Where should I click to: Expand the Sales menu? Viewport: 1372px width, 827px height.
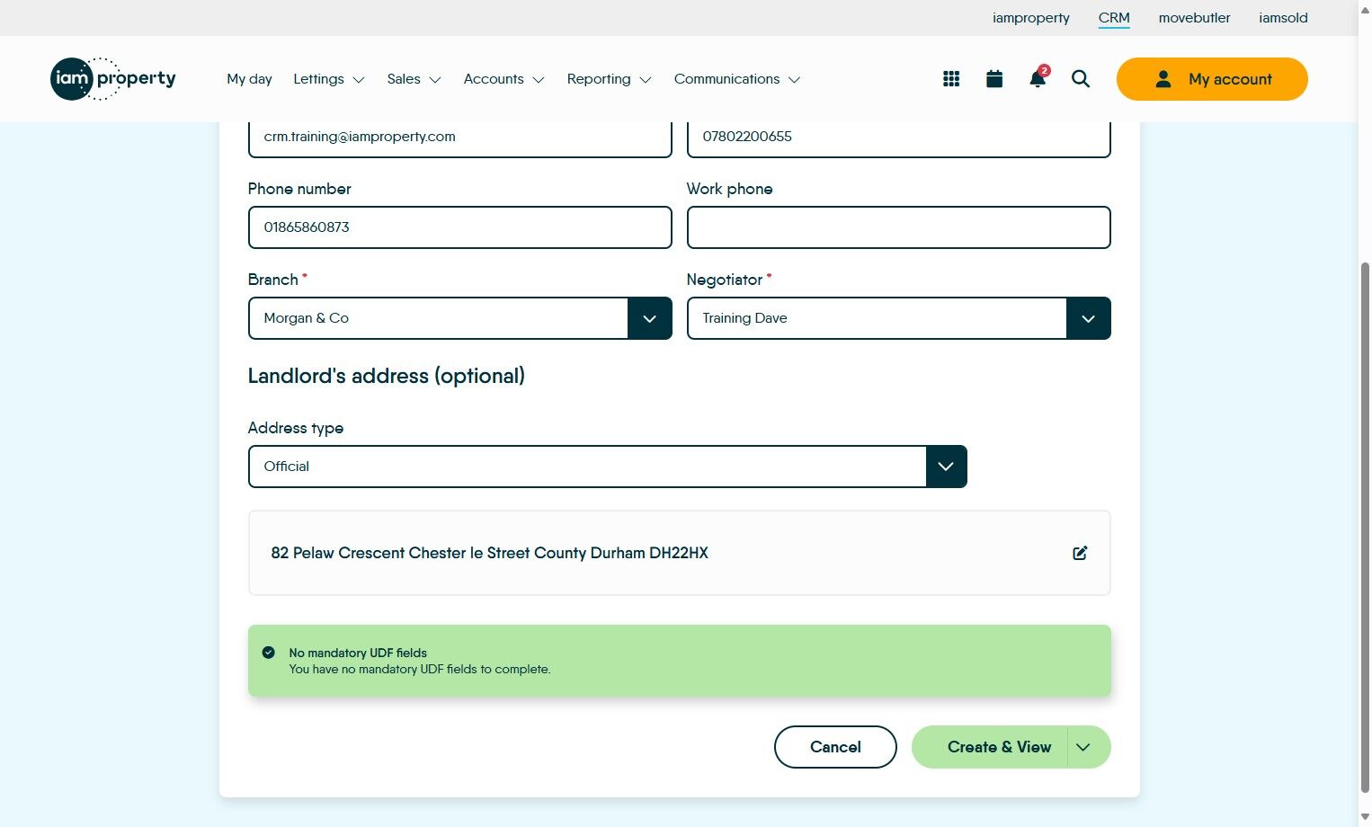coord(414,79)
